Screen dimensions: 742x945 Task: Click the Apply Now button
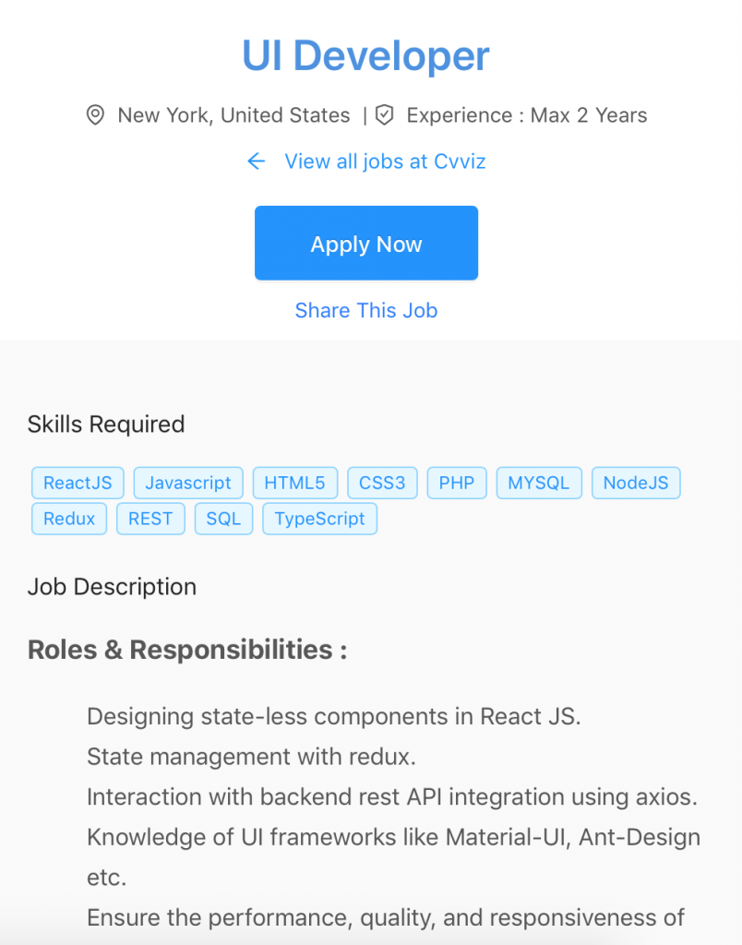[365, 243]
